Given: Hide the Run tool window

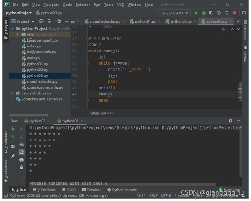Looking at the screenshot, I should click(x=238, y=121).
